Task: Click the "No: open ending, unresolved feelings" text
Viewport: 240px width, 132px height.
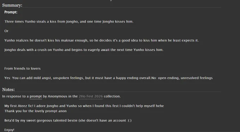Action: 182,78
